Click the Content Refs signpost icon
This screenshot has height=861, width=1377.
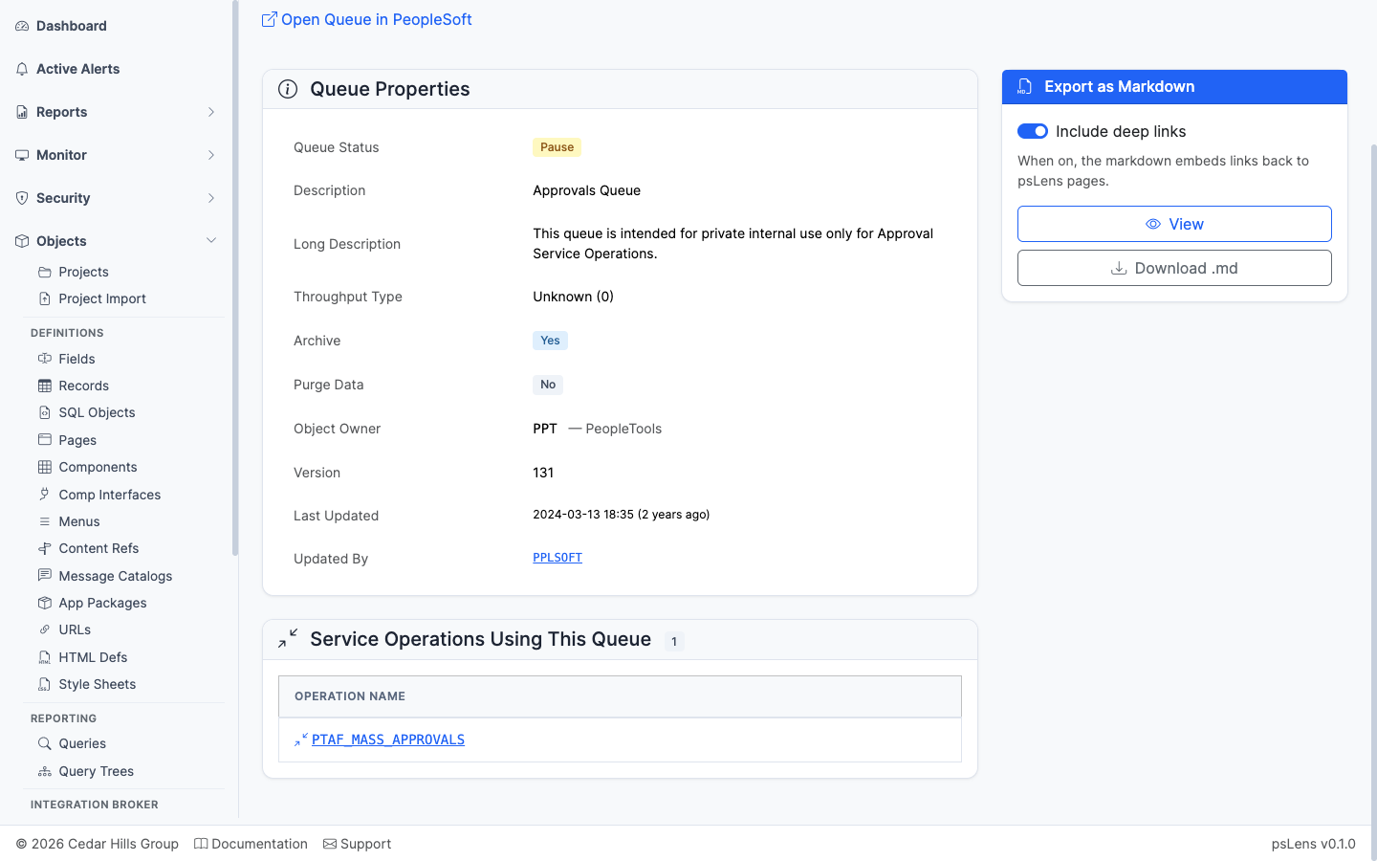[x=44, y=548]
